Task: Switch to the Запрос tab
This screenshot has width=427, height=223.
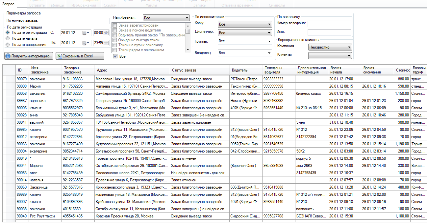Action: coord(9,4)
